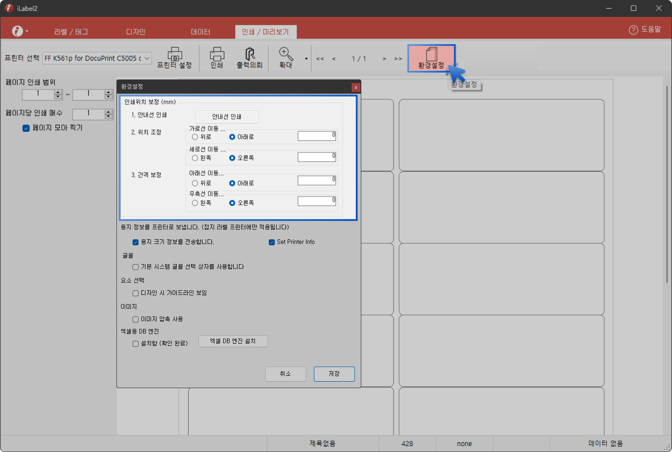Click the 아래선 이동 value input field
Screen dimensions: 672x452
[317, 181]
